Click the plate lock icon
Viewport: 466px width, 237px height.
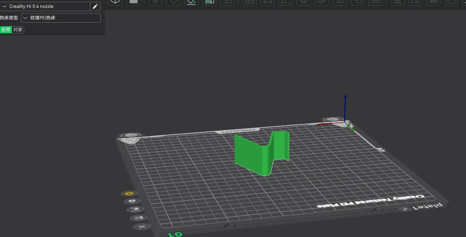(132, 201)
